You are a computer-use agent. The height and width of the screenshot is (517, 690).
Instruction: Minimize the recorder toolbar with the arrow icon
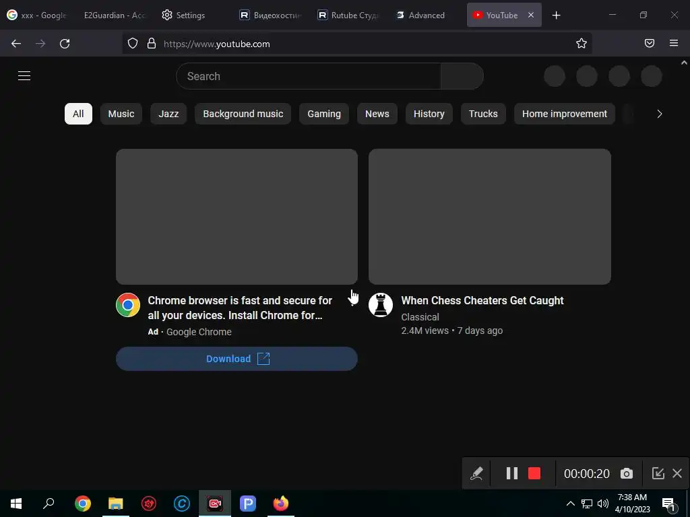[658, 473]
